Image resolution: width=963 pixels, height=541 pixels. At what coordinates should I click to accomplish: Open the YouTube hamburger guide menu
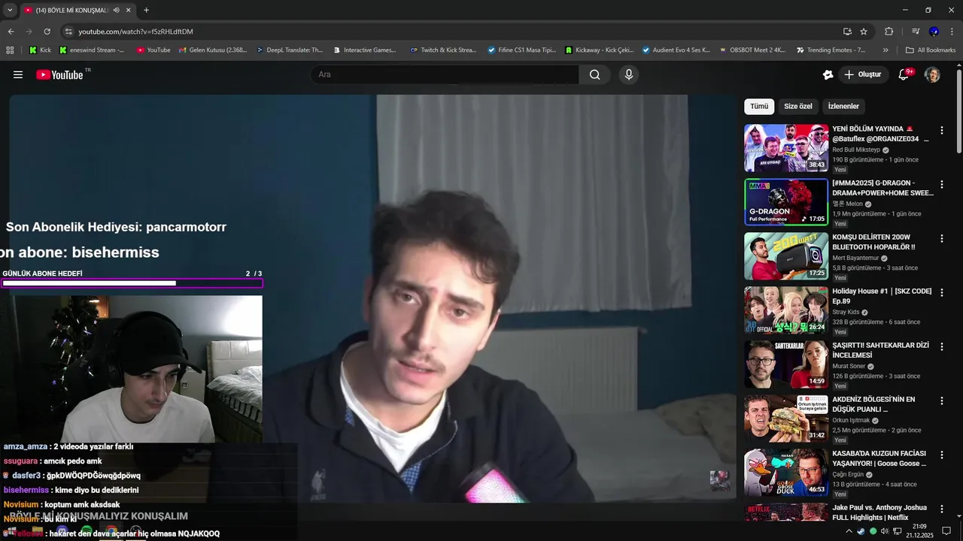tap(18, 74)
